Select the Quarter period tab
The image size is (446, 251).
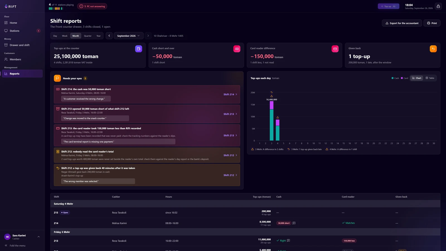click(x=88, y=36)
